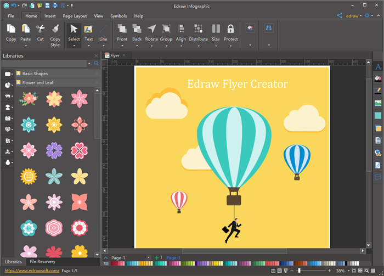The image size is (384, 276).
Task: Add a new page with plus button
Action: (x=157, y=257)
